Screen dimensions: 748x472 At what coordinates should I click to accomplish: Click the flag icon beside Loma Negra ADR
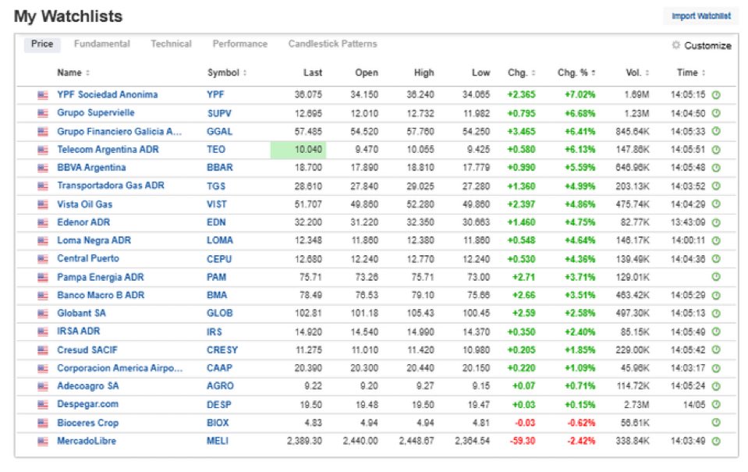click(x=43, y=240)
